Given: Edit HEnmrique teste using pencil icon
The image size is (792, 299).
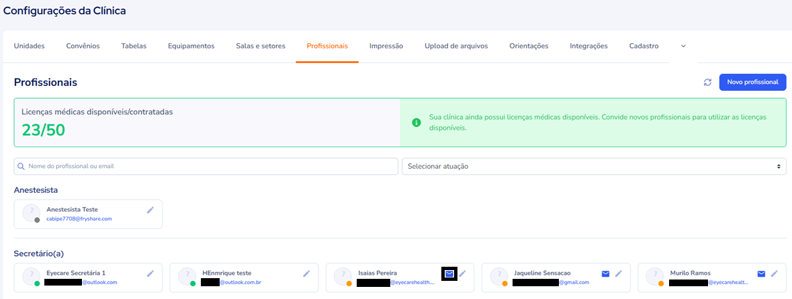Looking at the screenshot, I should coord(306,273).
